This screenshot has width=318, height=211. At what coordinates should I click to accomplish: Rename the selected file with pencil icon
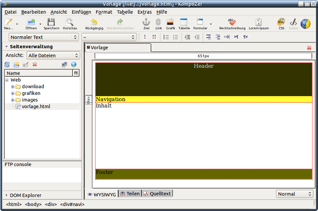coord(25,65)
